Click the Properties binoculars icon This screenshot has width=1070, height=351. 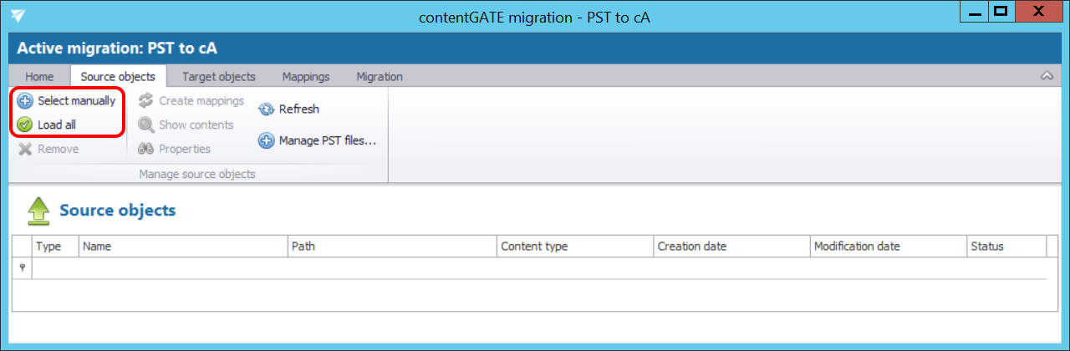point(146,149)
